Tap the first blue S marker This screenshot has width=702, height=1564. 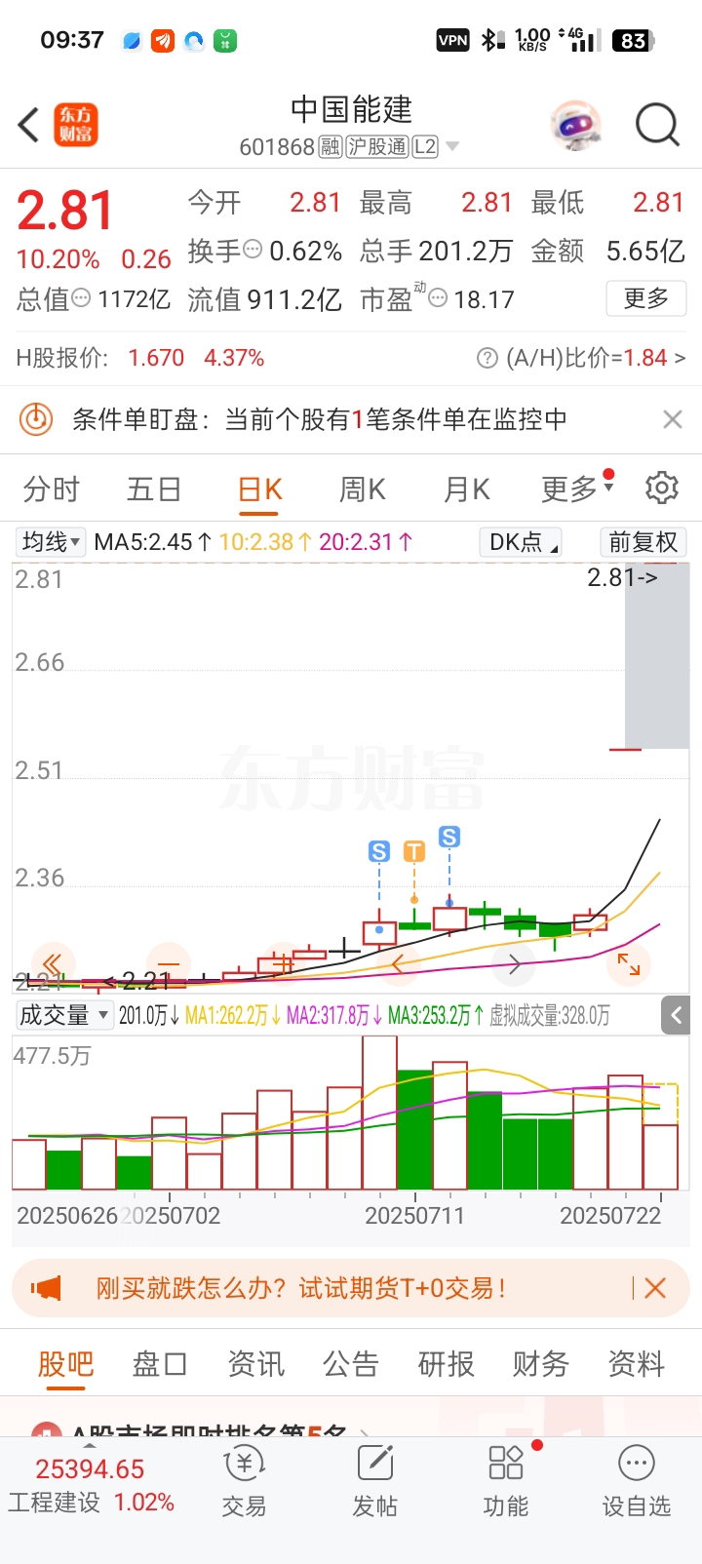click(379, 851)
